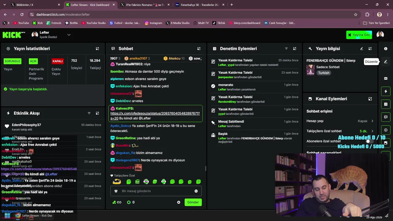Click the Sadece Sohbet category thumbnail
The width and height of the screenshot is (393, 221).
tap(310, 70)
